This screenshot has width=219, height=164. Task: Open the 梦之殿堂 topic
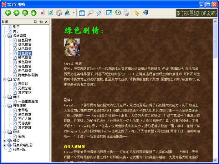[x=25, y=114]
